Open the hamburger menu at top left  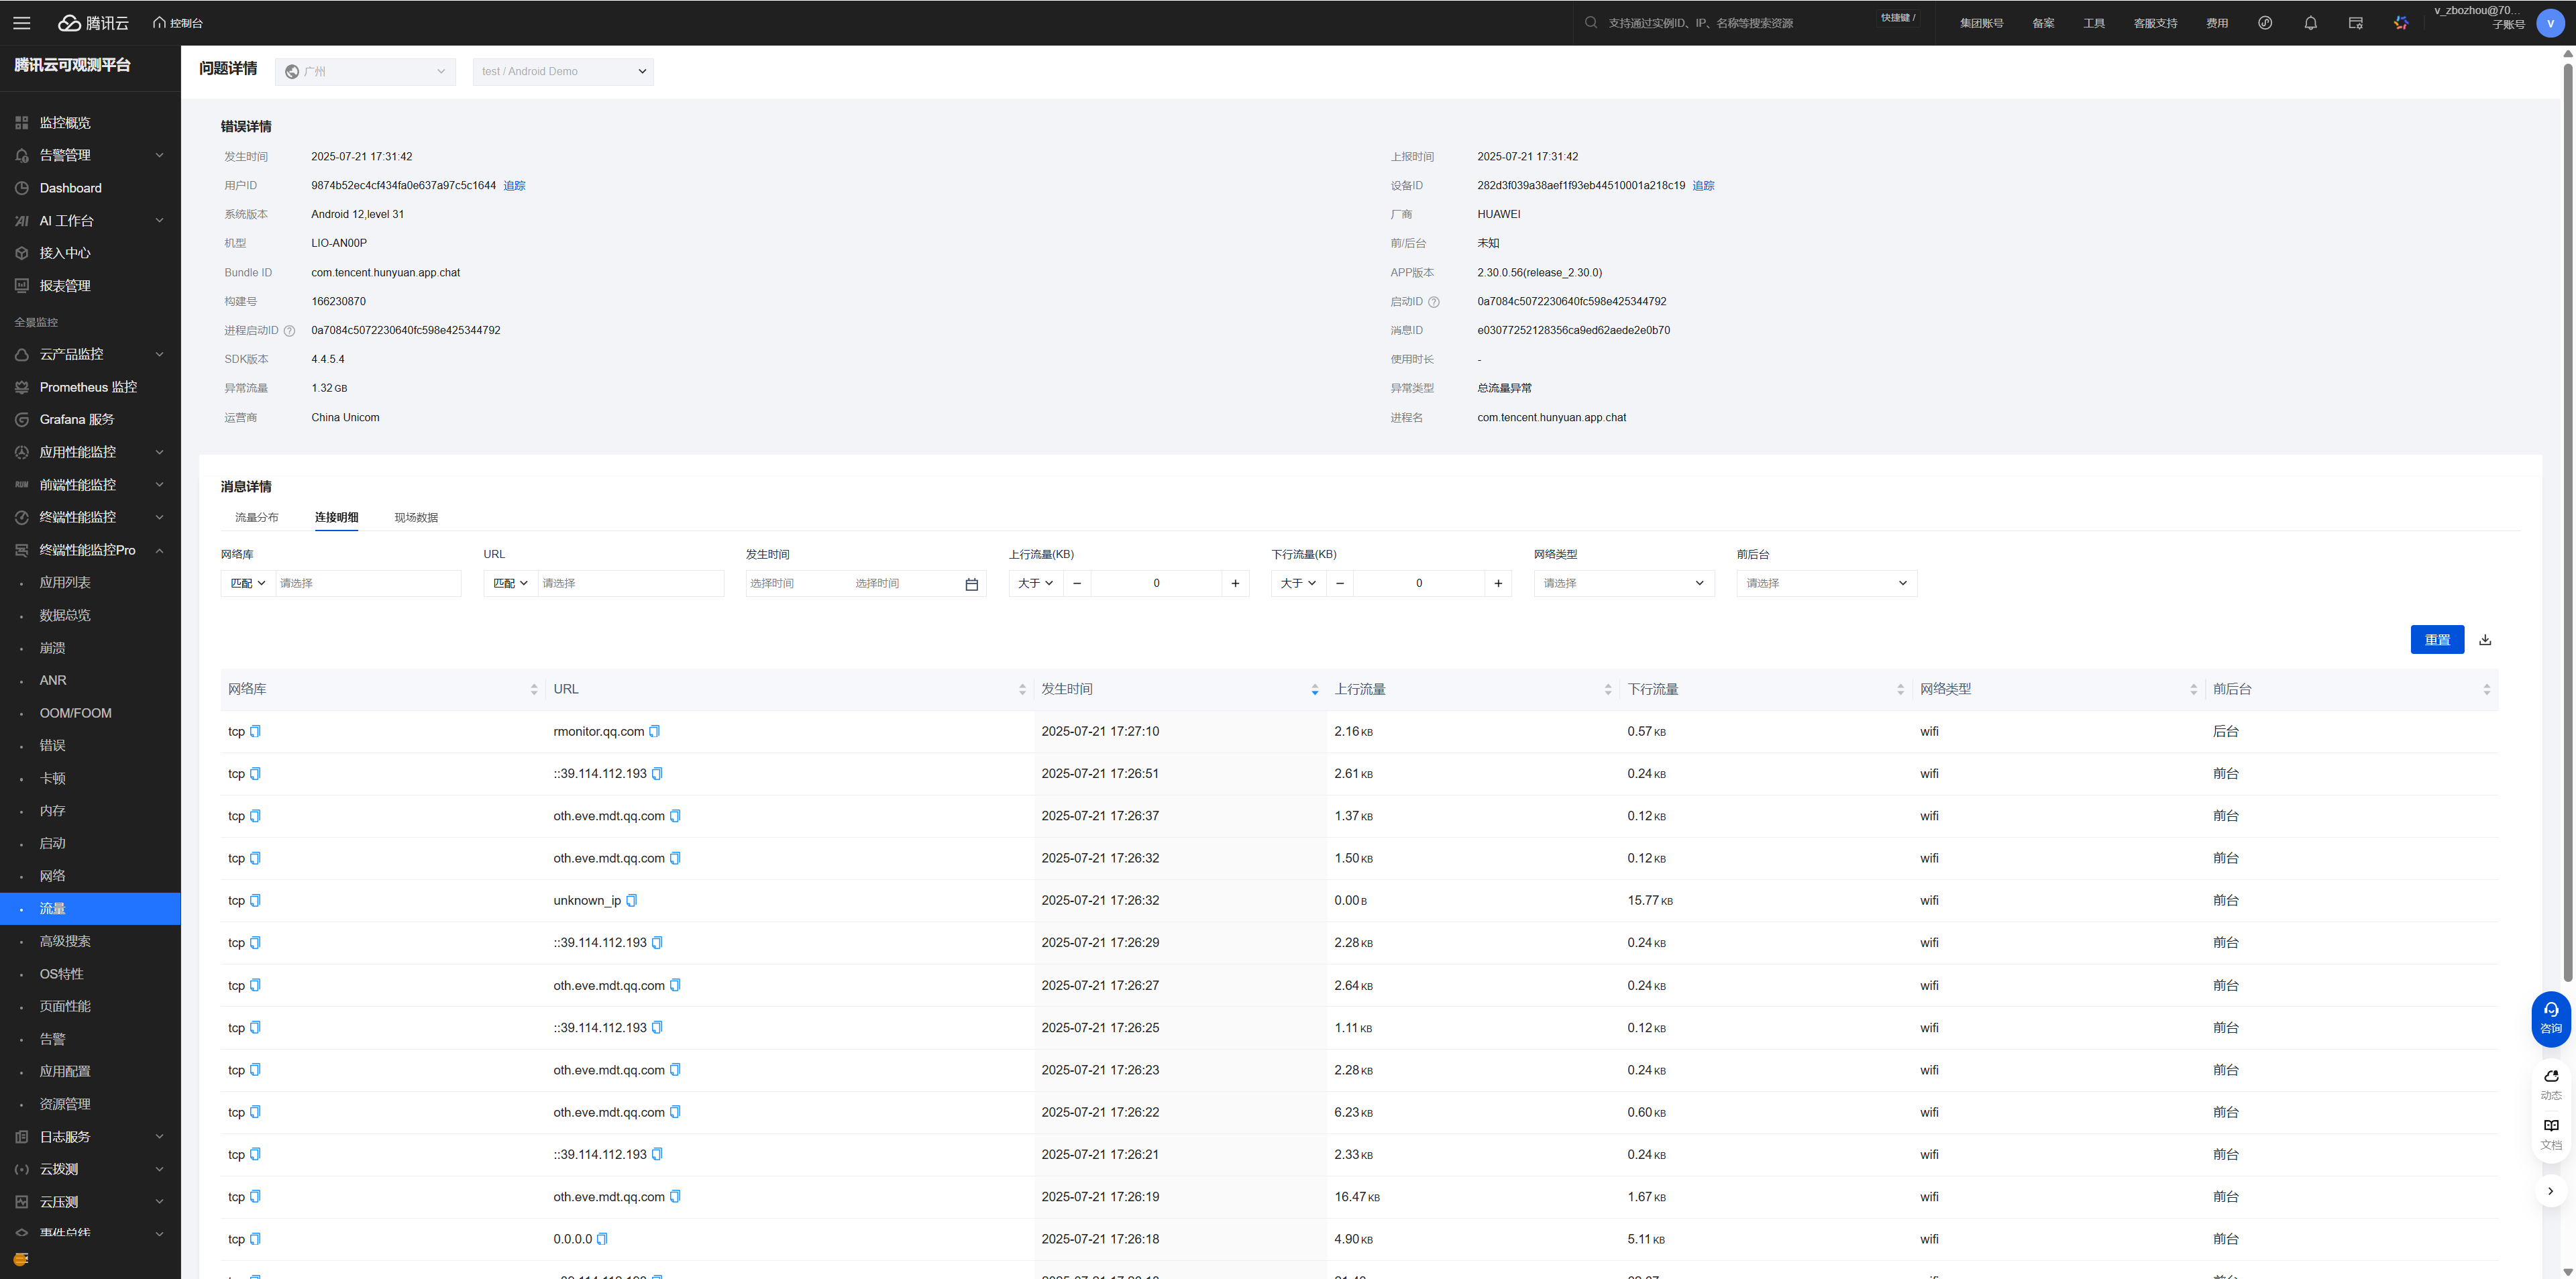tap(22, 23)
